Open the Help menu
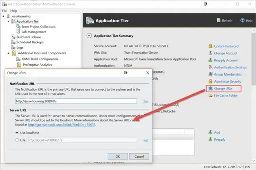The image size is (256, 170). point(14,11)
